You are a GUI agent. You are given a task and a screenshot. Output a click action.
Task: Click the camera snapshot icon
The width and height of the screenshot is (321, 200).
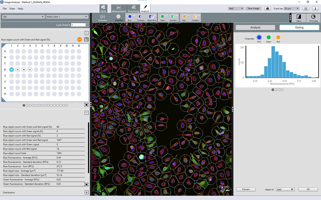click(268, 9)
